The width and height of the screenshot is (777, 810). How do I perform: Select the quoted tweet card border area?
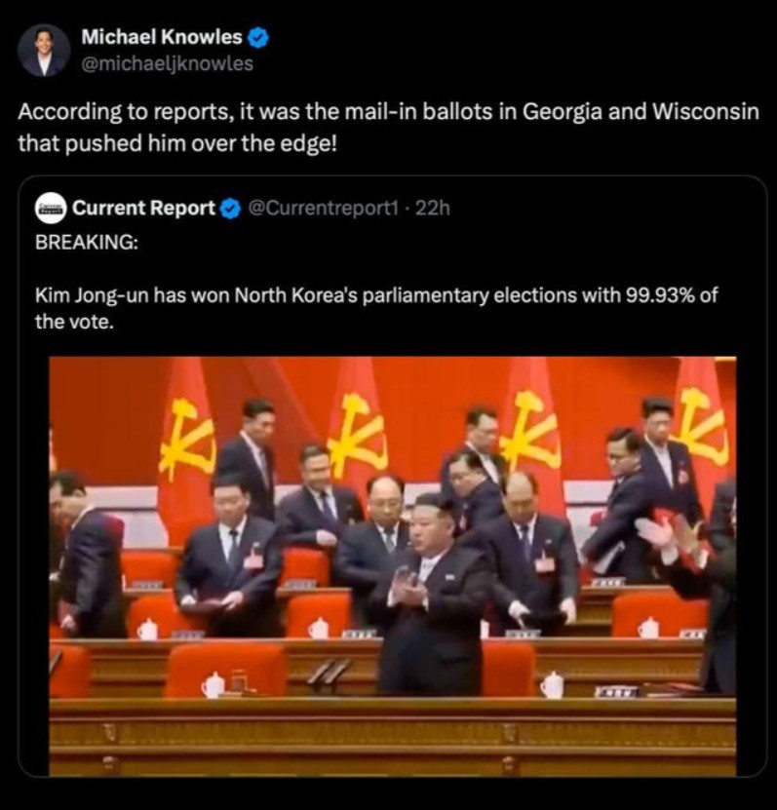point(393,476)
